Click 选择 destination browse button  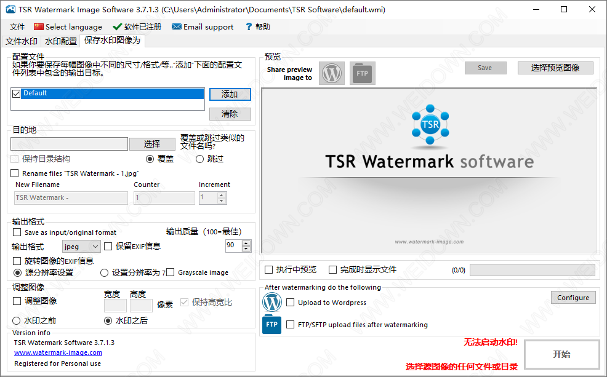pyautogui.click(x=152, y=144)
